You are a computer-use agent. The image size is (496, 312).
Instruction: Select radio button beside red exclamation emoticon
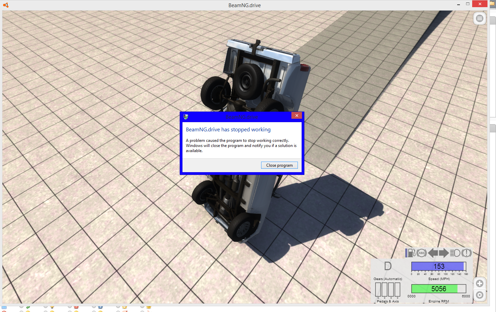69,306
